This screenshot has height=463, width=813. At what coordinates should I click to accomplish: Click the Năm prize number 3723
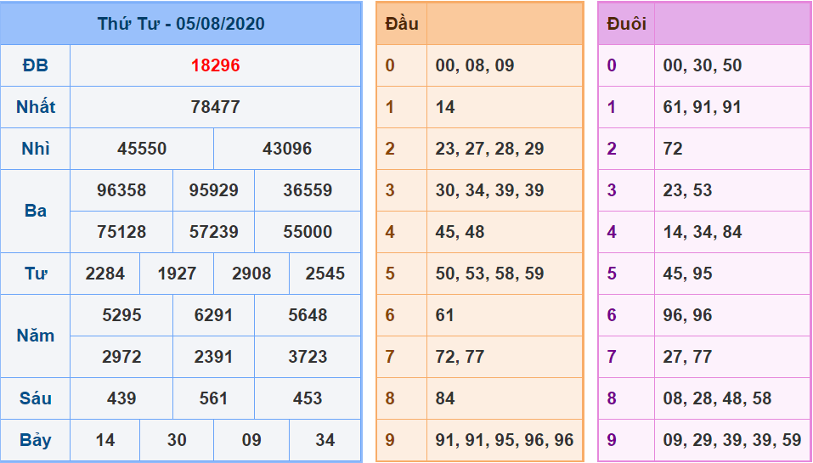(308, 357)
